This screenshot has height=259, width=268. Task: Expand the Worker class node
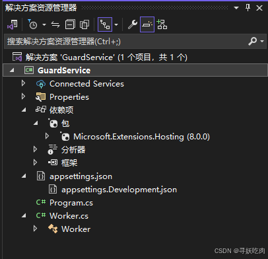pyautogui.click(x=35, y=229)
